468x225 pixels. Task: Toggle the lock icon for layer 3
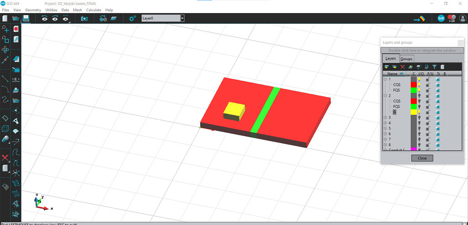428,118
